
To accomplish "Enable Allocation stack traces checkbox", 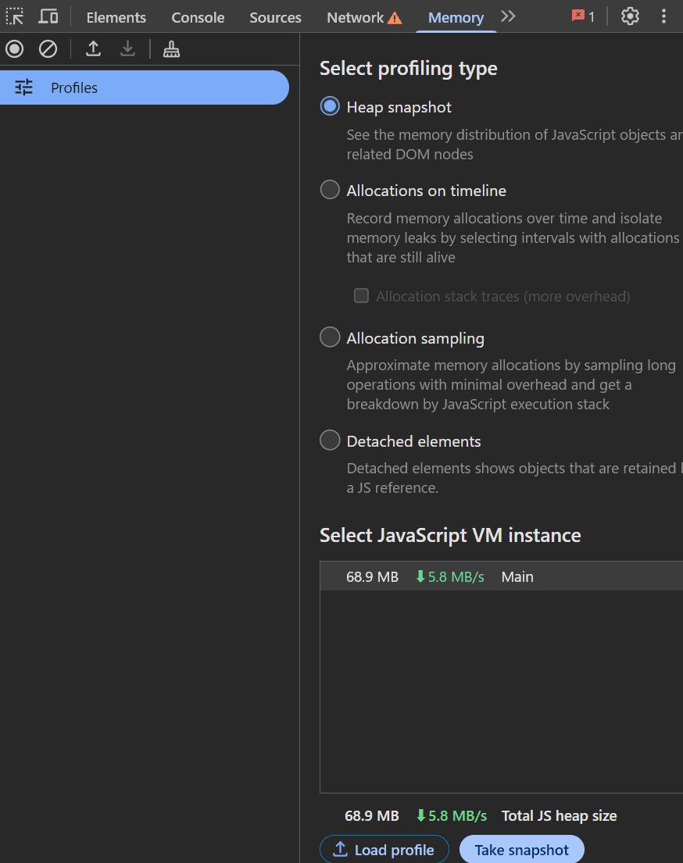I will click(361, 295).
